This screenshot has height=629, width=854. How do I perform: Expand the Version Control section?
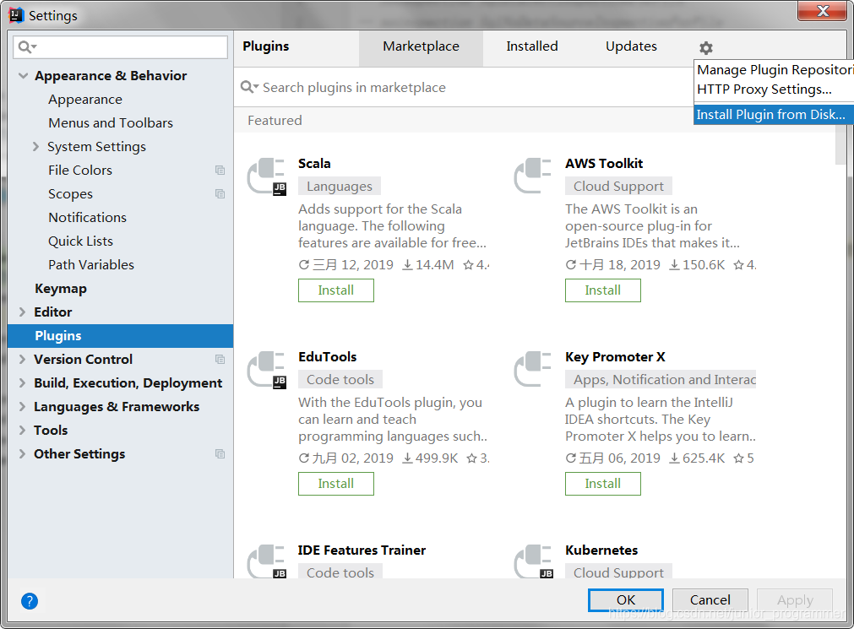(x=22, y=360)
